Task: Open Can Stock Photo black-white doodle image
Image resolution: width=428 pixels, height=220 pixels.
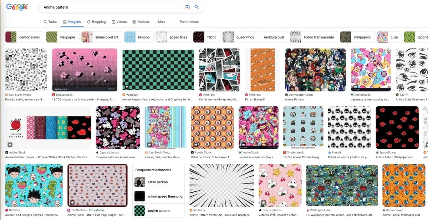Action: pyautogui.click(x=26, y=70)
